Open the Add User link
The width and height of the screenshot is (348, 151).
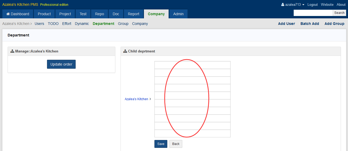tap(286, 24)
